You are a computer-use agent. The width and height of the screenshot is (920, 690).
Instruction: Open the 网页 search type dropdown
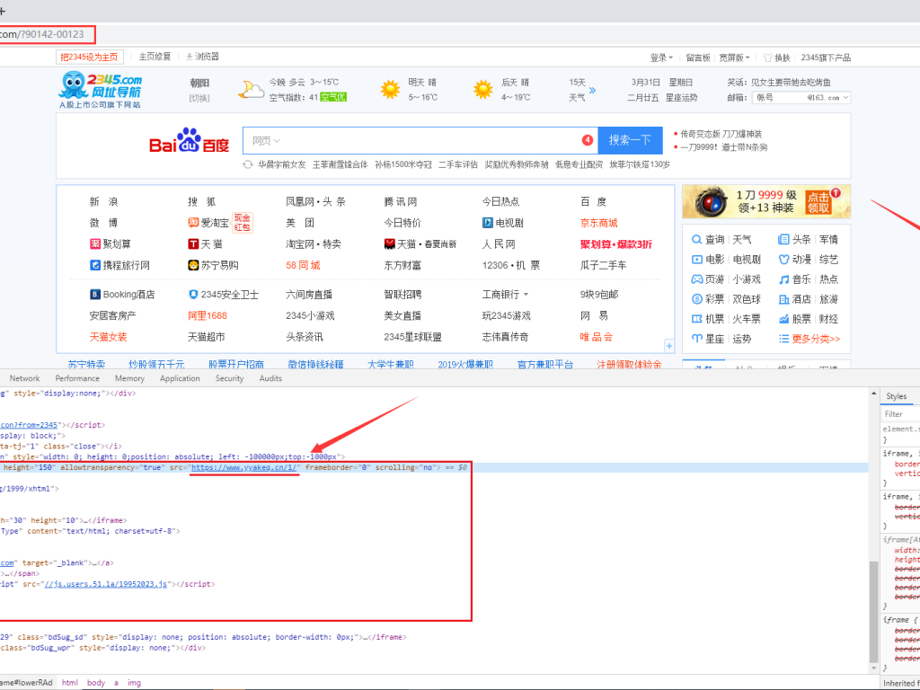point(266,141)
